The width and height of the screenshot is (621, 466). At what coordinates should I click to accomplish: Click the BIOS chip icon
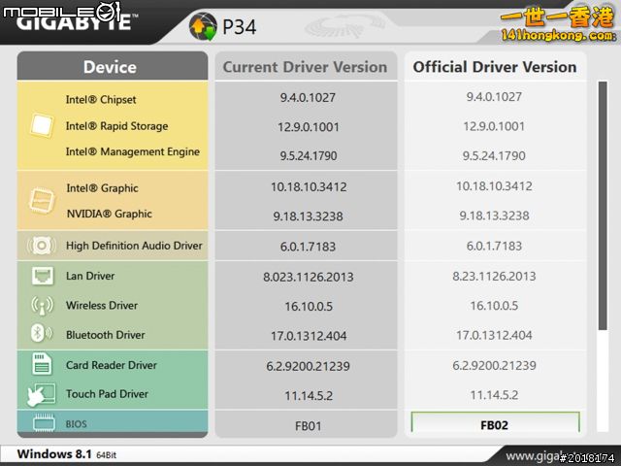point(44,423)
